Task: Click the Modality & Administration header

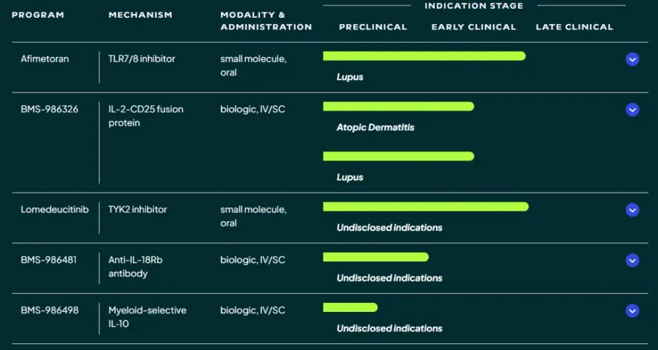Action: 266,21
